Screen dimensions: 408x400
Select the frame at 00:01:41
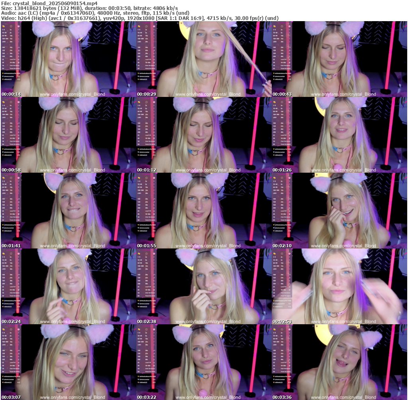(68, 211)
